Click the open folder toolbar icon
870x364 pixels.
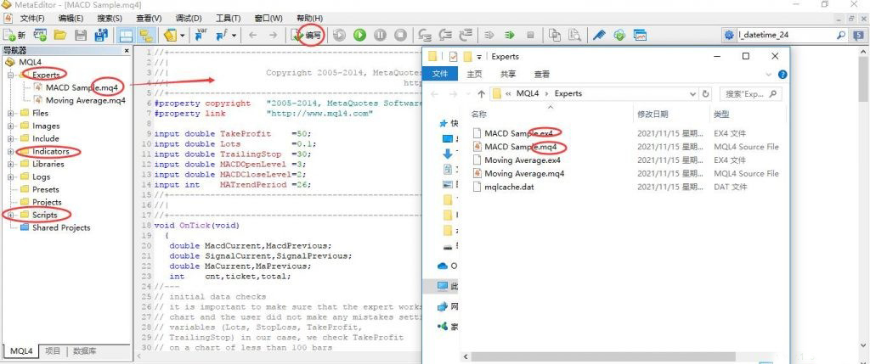click(60, 35)
